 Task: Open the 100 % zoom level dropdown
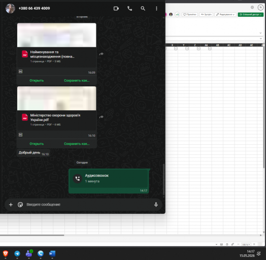coord(246,244)
